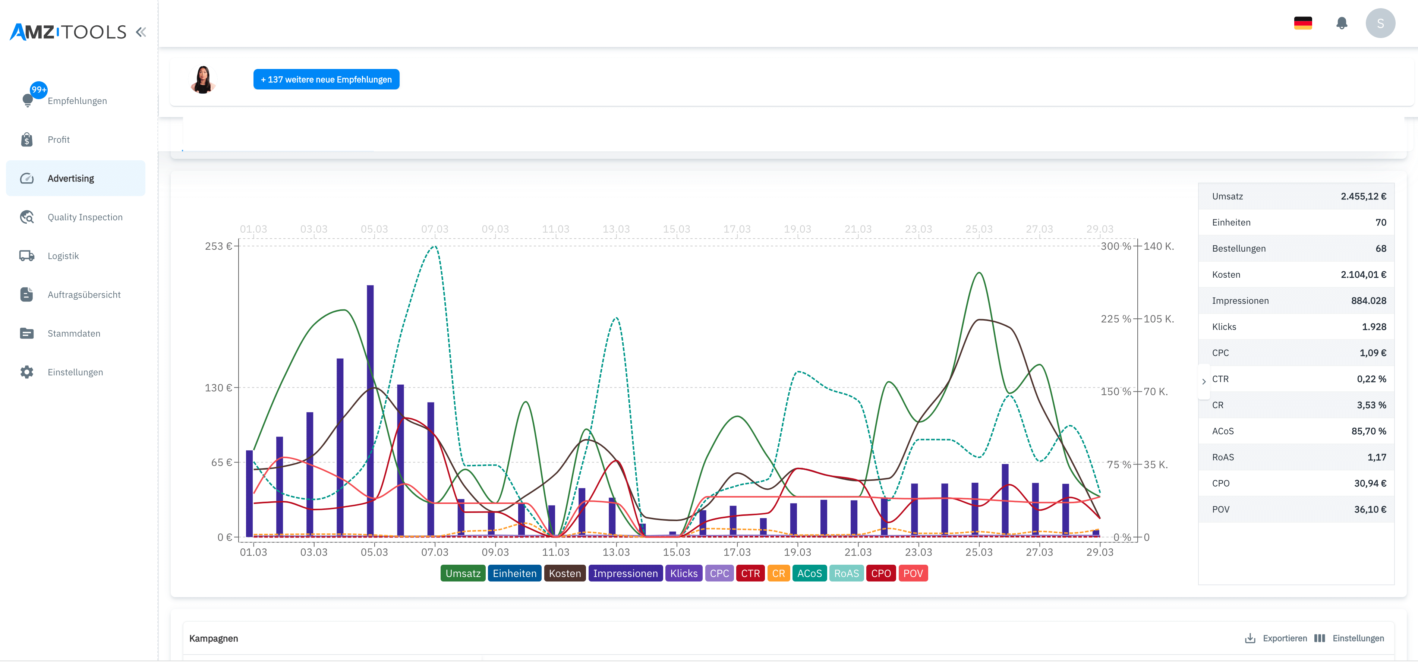
Task: Open the notifications bell
Action: click(x=1342, y=23)
